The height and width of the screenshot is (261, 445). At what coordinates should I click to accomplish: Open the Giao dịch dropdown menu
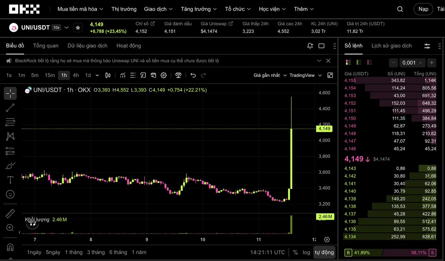tap(158, 9)
